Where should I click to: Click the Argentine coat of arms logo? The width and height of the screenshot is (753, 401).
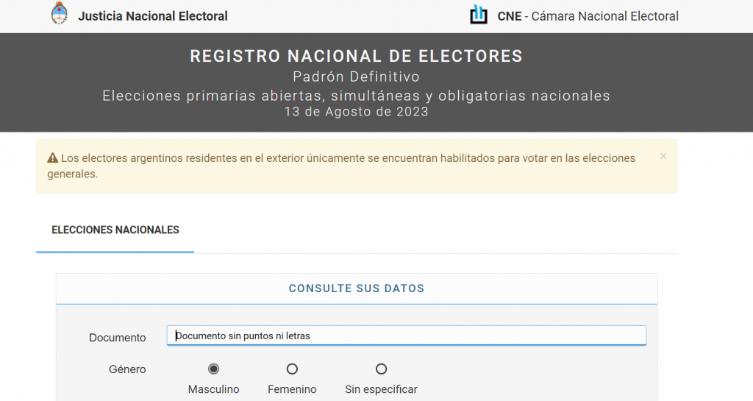(x=59, y=14)
